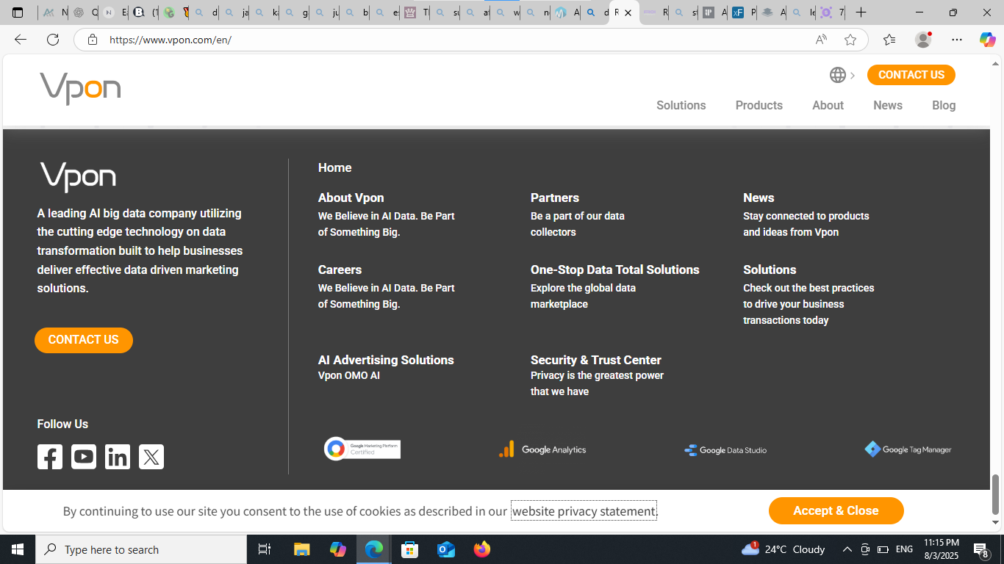Open the globe language selector
This screenshot has height=564, width=1004.
point(837,75)
